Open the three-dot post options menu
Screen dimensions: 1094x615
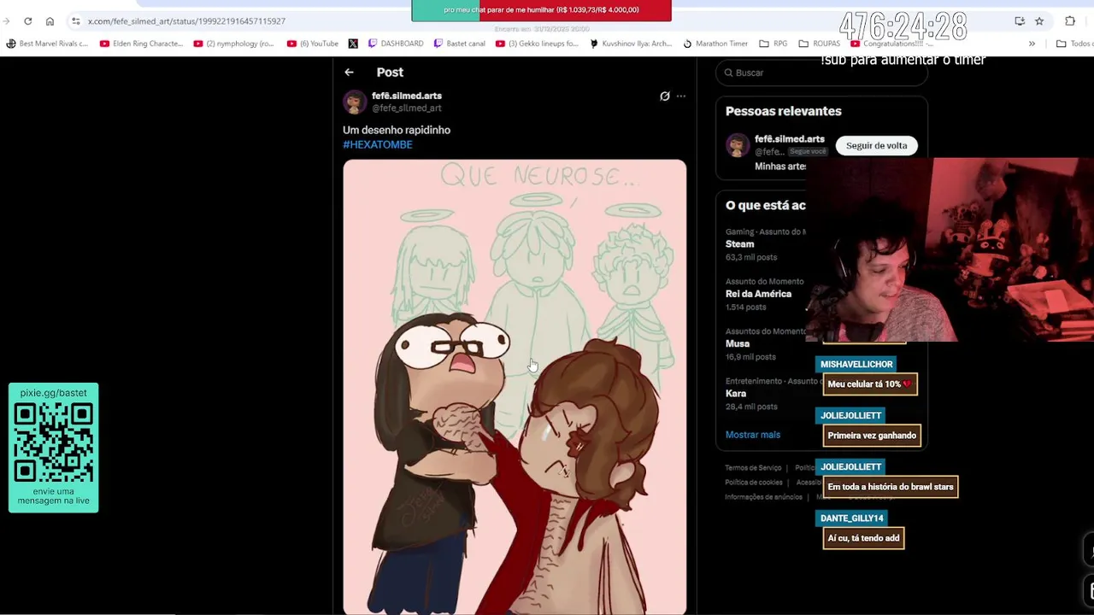click(x=681, y=97)
